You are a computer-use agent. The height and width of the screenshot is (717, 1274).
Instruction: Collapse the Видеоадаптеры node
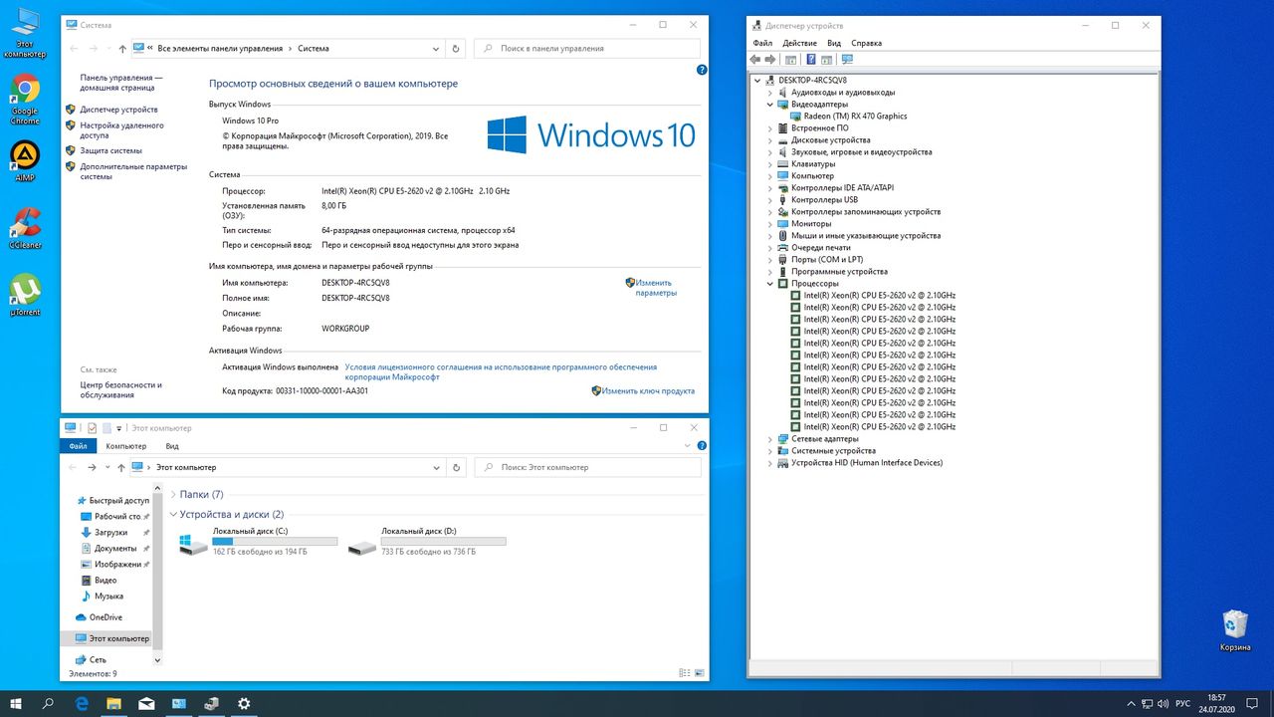tap(769, 105)
